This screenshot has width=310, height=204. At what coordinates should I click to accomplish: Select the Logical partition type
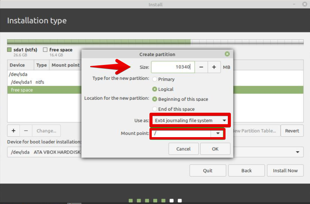point(155,89)
